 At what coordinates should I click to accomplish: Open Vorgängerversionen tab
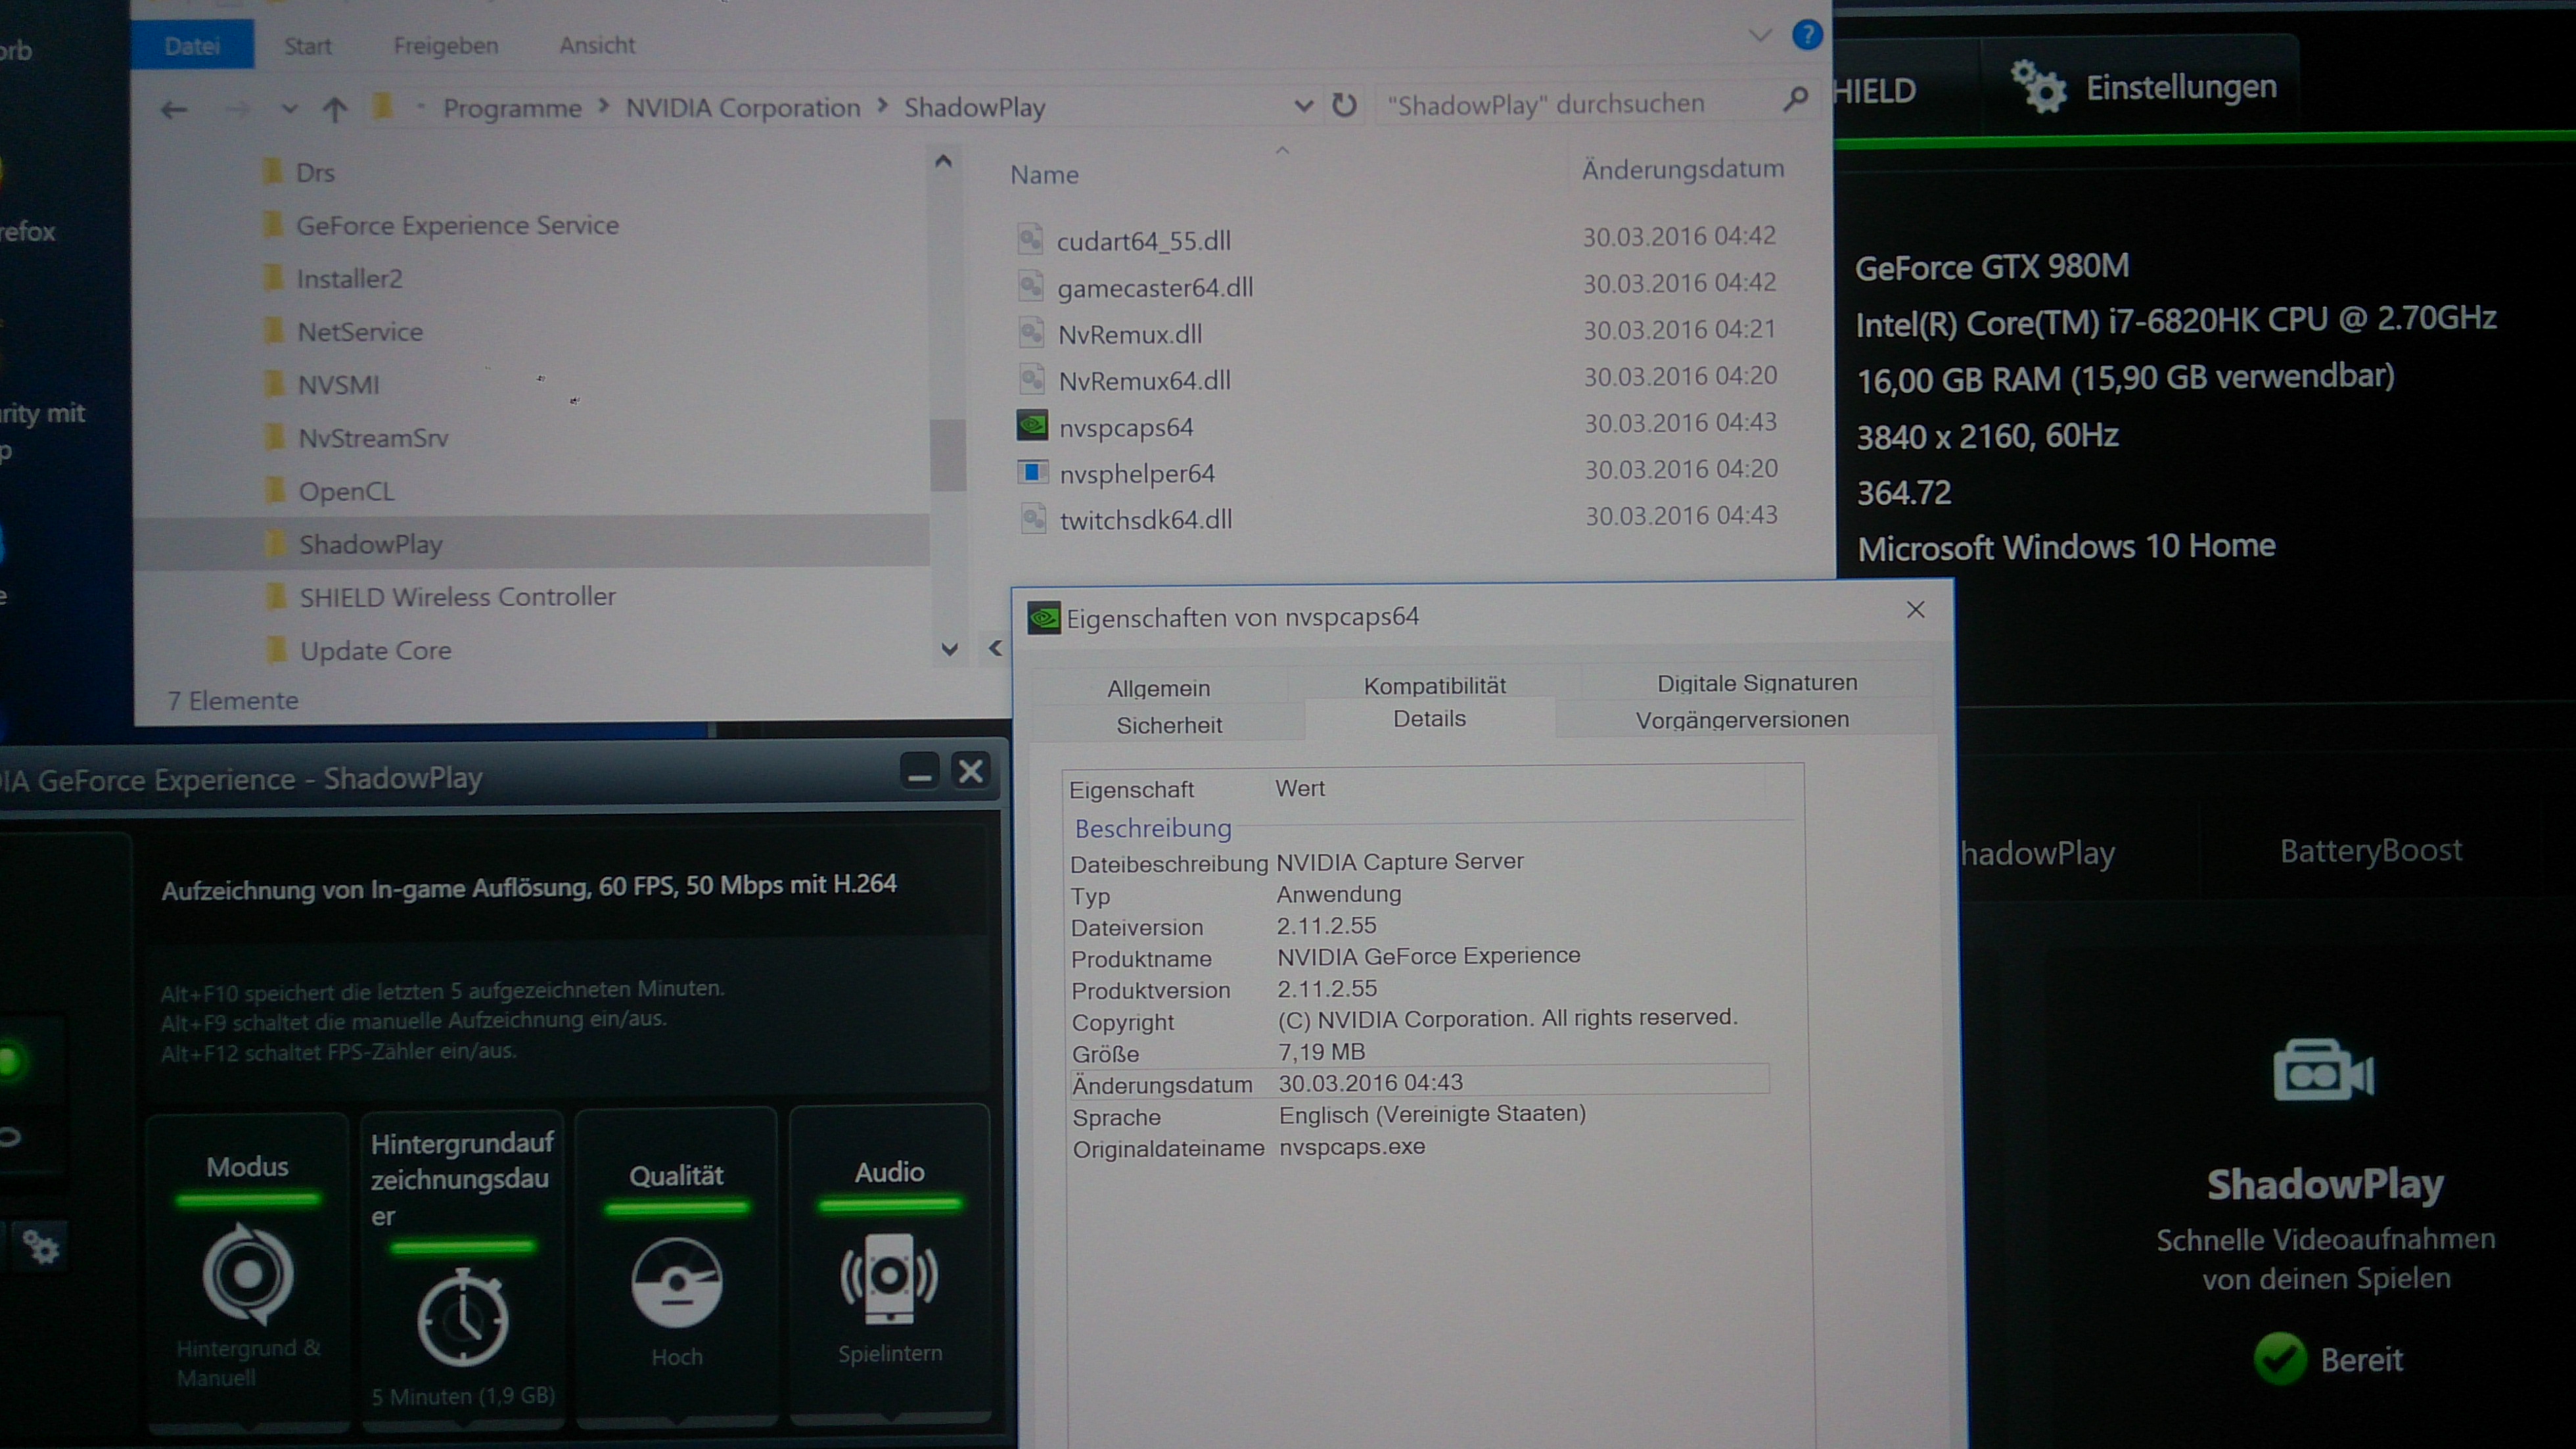click(x=1741, y=719)
